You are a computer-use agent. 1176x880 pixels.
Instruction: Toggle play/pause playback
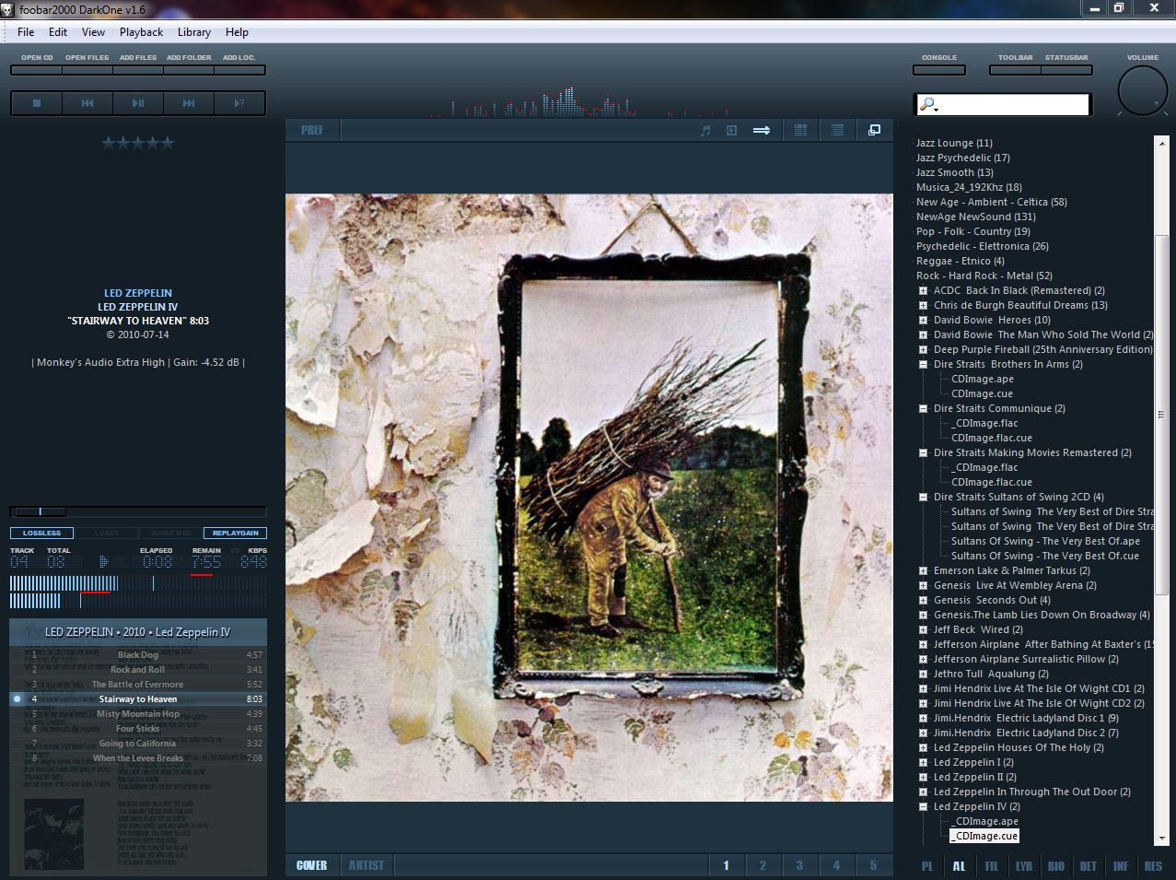pos(138,103)
